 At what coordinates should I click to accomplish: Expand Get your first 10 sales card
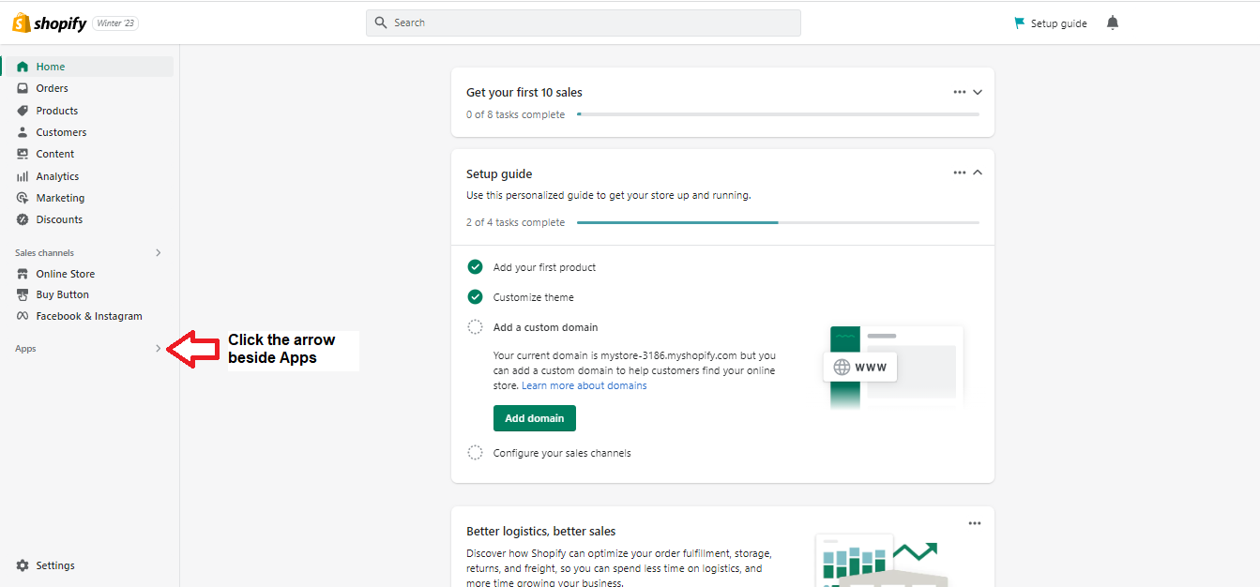978,92
